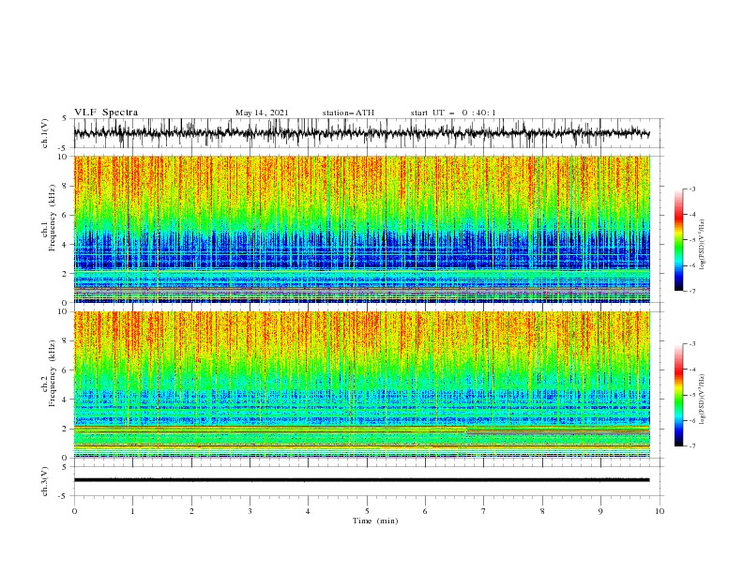
Task: Click the ch.1 colorbar "log(PSD)(V²/Hz)" label
Action: (x=702, y=245)
